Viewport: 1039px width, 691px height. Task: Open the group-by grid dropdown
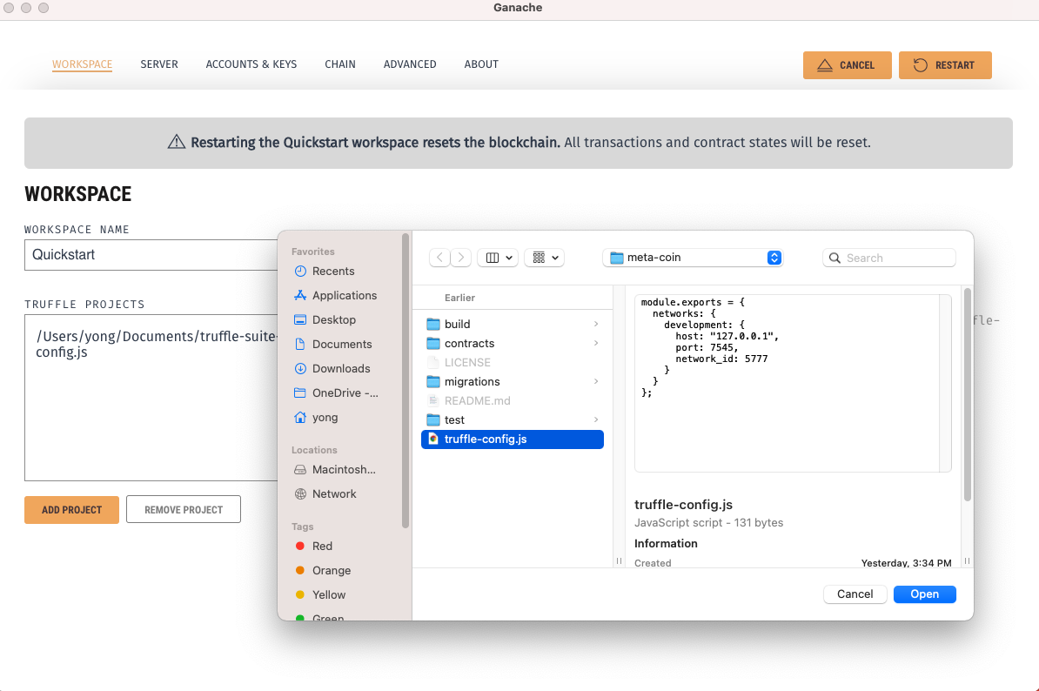tap(544, 258)
